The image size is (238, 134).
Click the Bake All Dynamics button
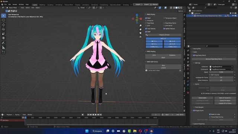225,98
